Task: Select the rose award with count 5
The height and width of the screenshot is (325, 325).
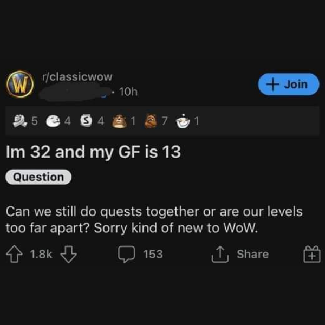Action: 20,121
